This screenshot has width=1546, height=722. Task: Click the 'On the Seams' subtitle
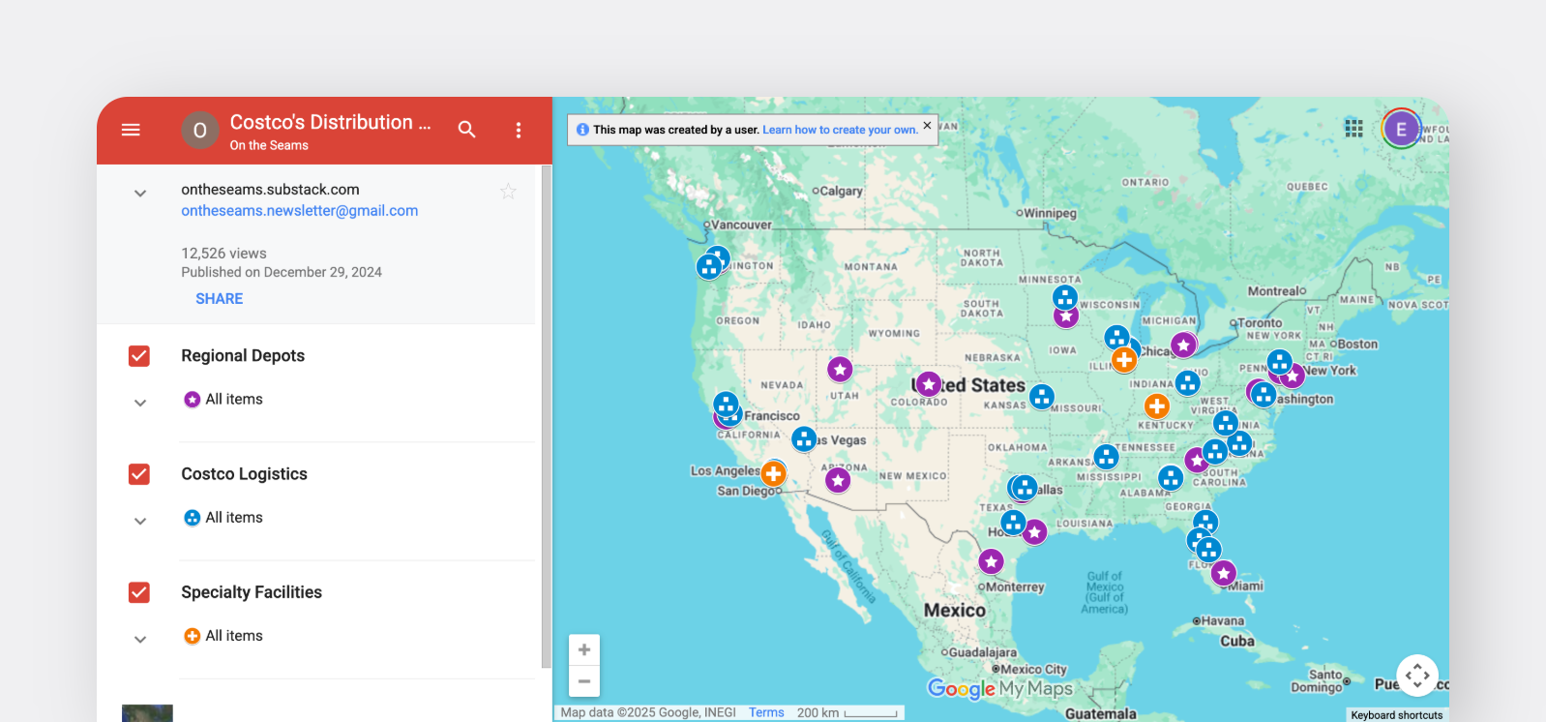click(x=269, y=145)
